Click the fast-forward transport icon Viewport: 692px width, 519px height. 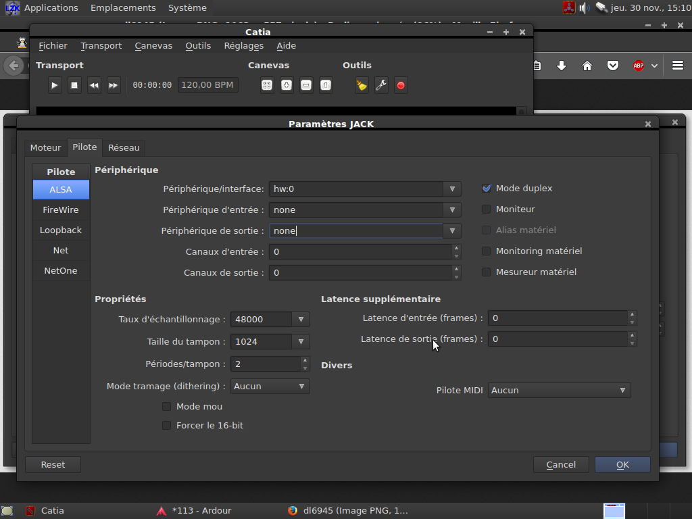coord(114,85)
